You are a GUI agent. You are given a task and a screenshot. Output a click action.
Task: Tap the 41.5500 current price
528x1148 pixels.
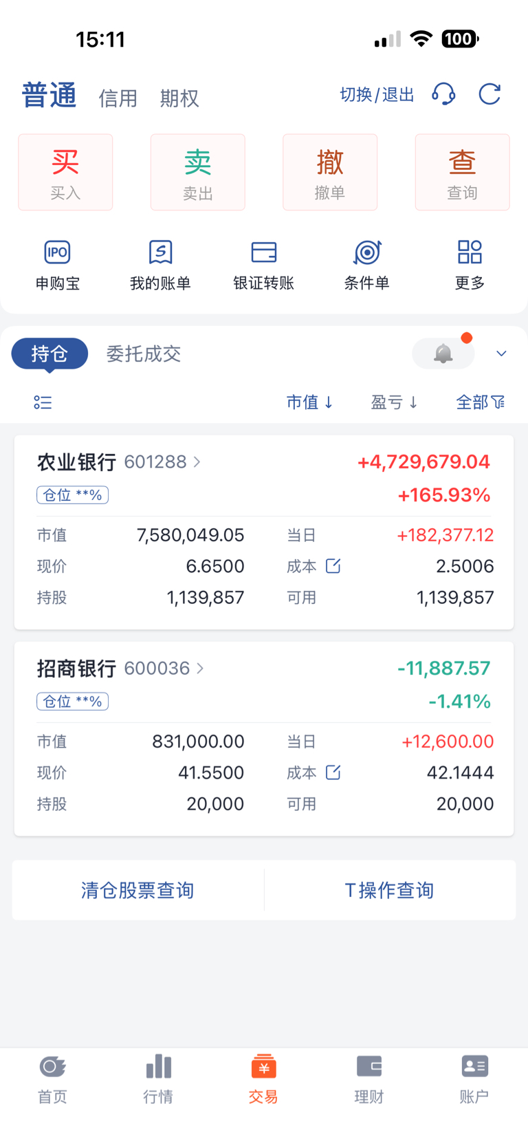click(211, 772)
